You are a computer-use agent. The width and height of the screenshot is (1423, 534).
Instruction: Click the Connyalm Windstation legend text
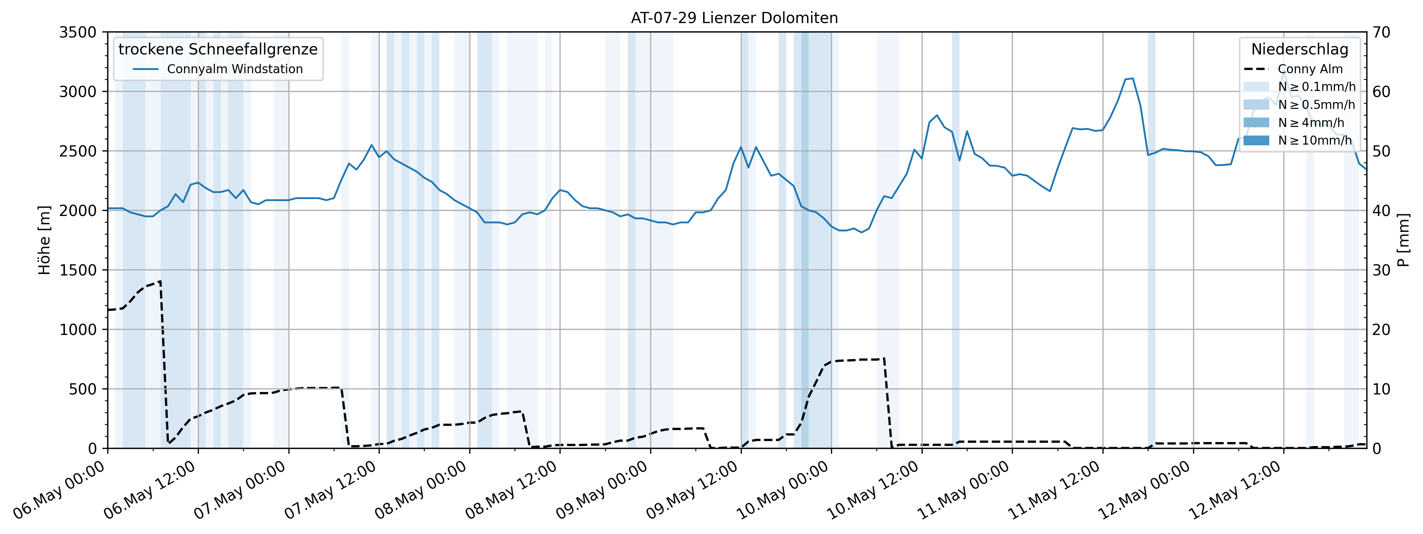235,69
